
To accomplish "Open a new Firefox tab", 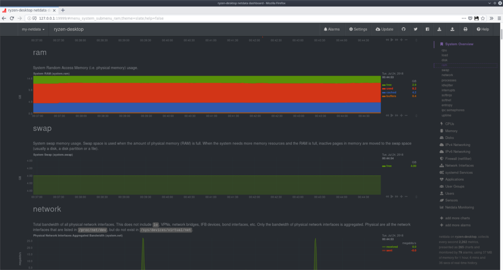I will coord(63,10).
